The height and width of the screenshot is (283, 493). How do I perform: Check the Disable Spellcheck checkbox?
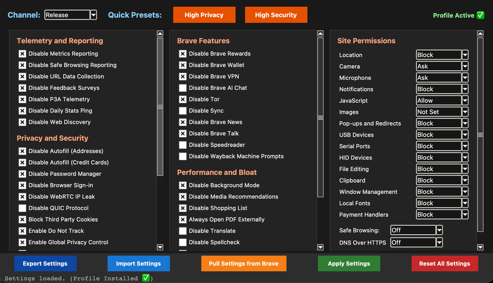[x=183, y=242]
